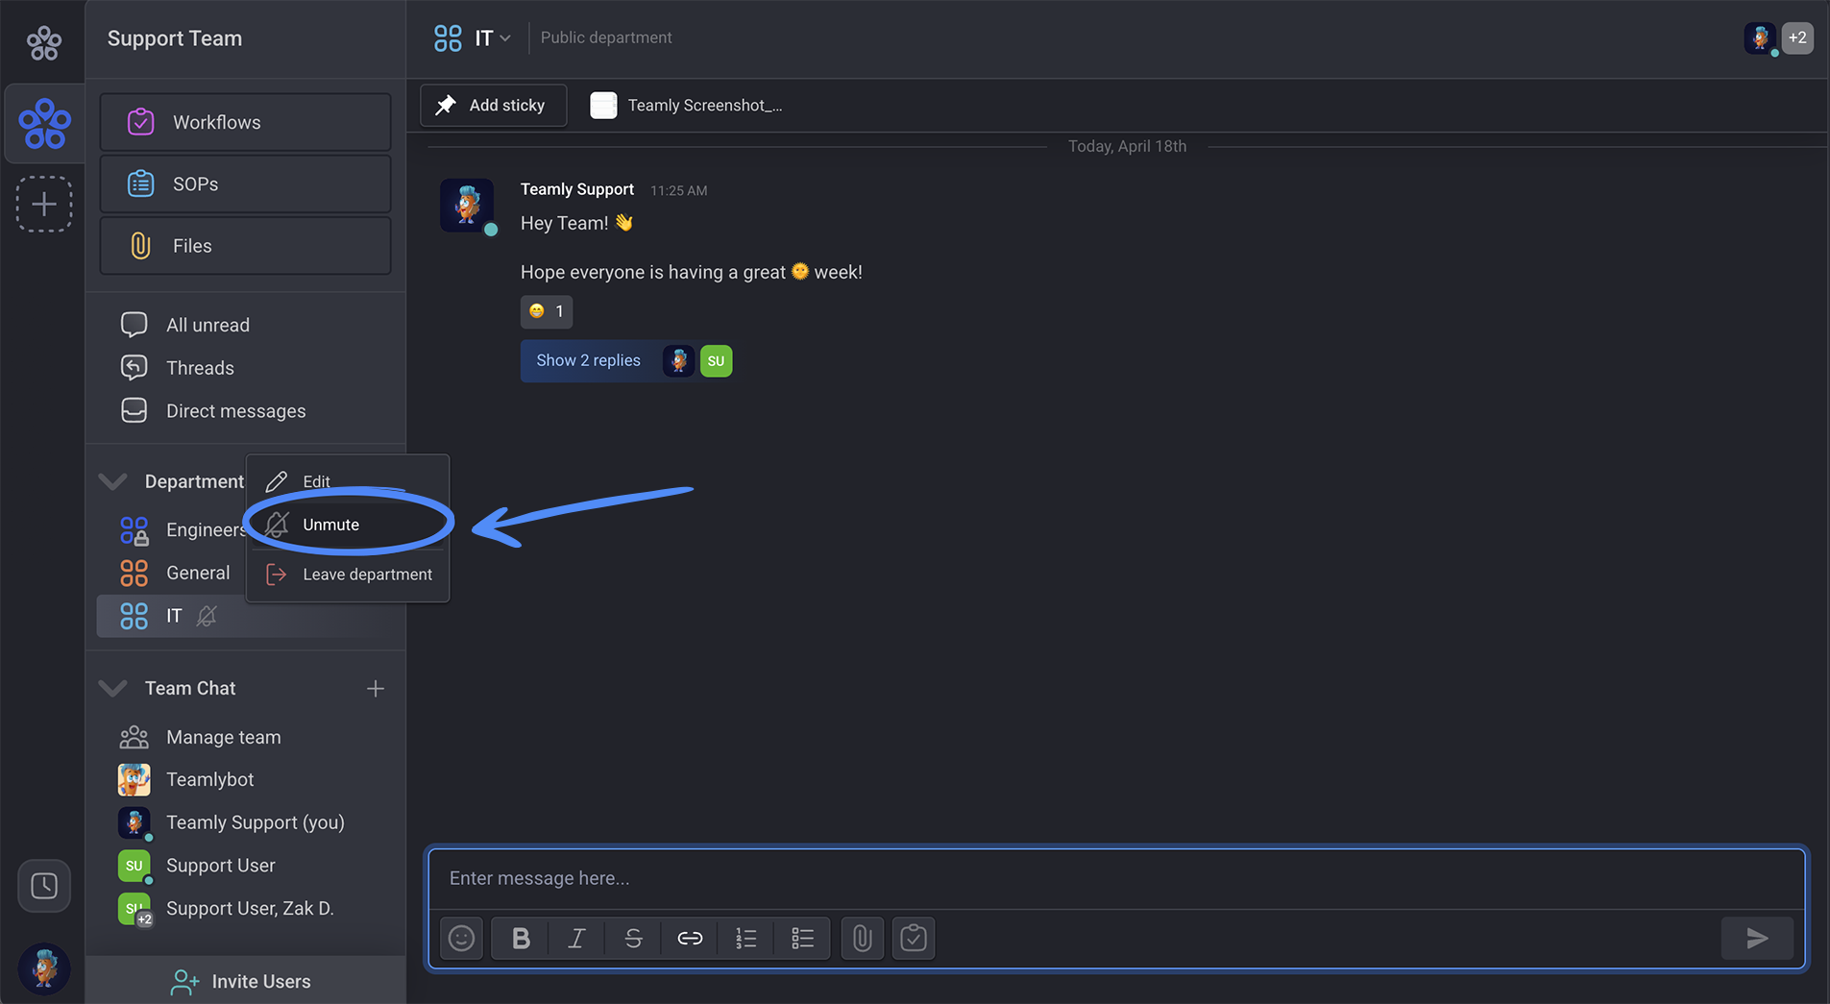Click the green SU avatar in replies
Viewport: 1830px width, 1004px height.
pyautogui.click(x=716, y=361)
